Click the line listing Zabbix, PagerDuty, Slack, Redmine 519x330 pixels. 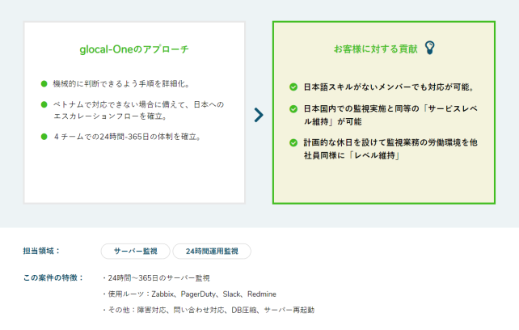click(x=189, y=294)
